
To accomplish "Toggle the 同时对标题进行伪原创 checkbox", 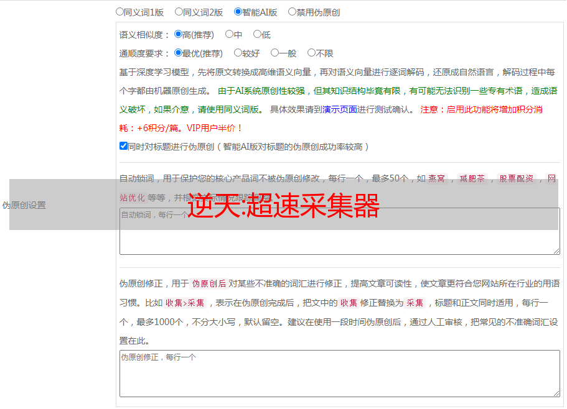I will (x=123, y=147).
